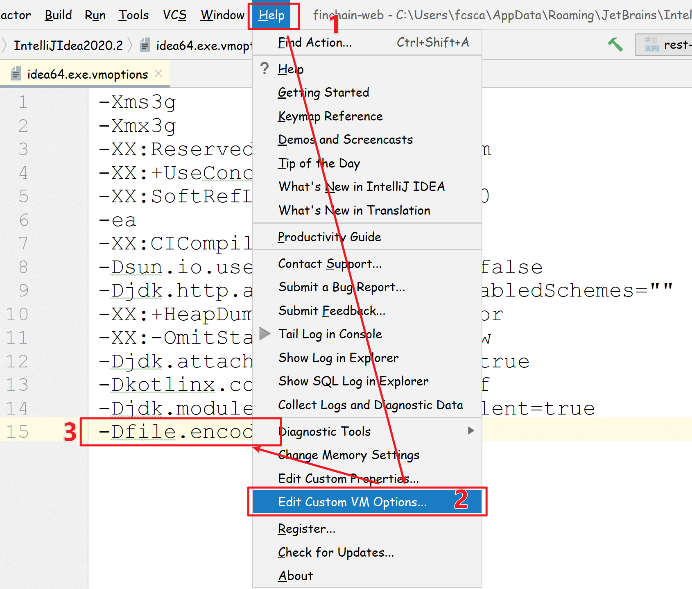
Task: Close the idea64.exe.vmoptions editor tab
Action: (158, 74)
